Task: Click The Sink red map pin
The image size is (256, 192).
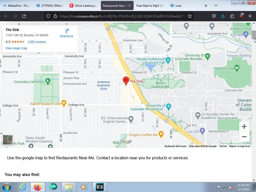Action: coord(126,81)
